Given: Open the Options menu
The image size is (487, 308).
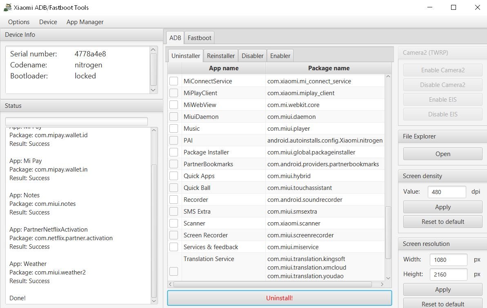Looking at the screenshot, I should (19, 22).
